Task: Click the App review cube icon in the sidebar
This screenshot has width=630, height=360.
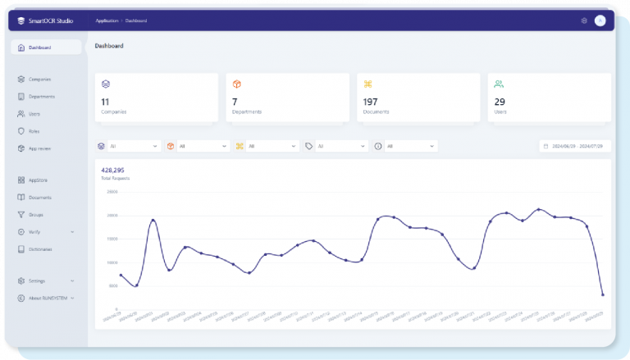Action: click(21, 148)
